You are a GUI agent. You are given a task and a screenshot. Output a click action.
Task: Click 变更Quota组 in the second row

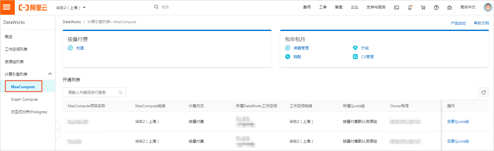(458, 141)
